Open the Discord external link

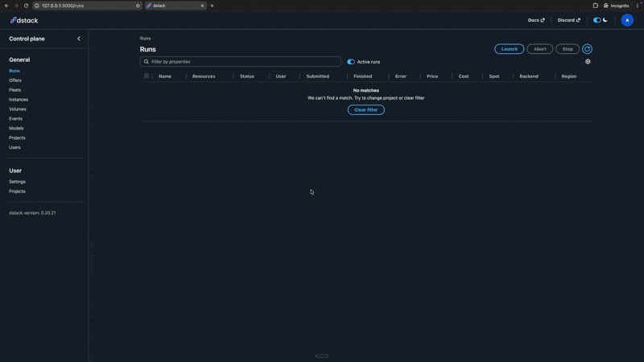tap(569, 20)
